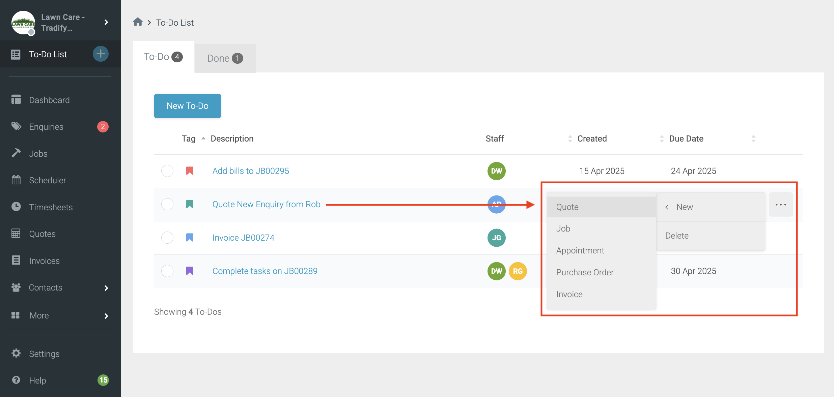The height and width of the screenshot is (397, 834).
Task: Click the More grid icon
Action: tap(16, 315)
